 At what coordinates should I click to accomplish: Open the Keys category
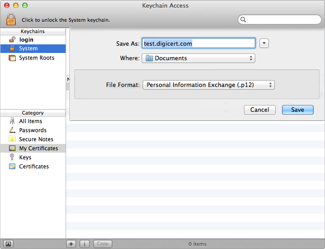tap(25, 158)
